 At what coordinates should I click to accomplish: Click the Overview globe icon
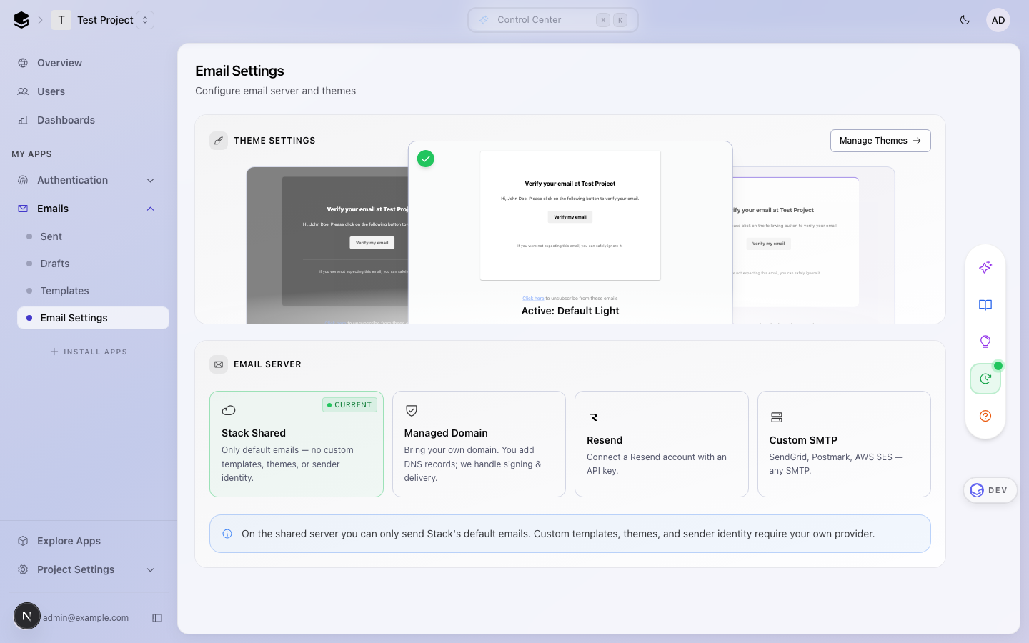coord(23,63)
